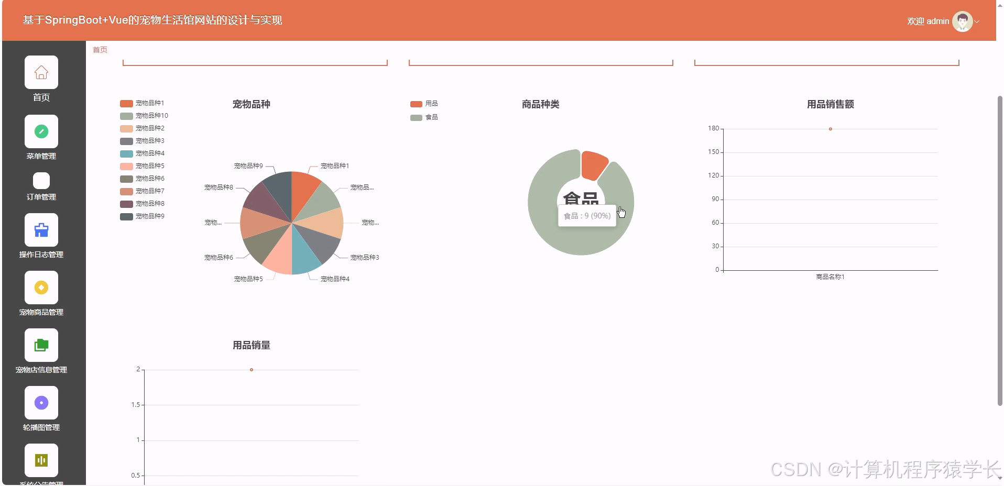
Task: Click the page vertical scrollbar
Action: coord(1000,250)
